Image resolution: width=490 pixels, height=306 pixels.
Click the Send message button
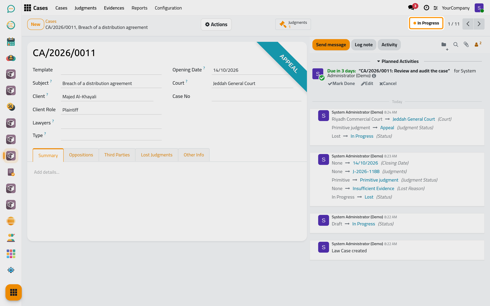pyautogui.click(x=331, y=45)
